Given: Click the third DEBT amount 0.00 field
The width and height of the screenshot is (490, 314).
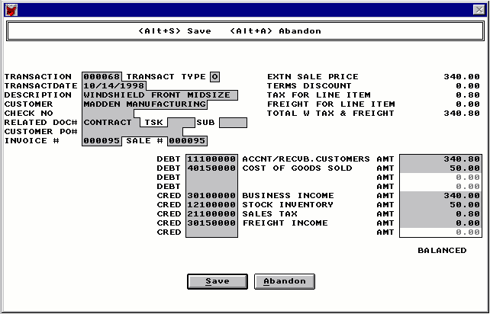Looking at the screenshot, I should pyautogui.click(x=440, y=178).
